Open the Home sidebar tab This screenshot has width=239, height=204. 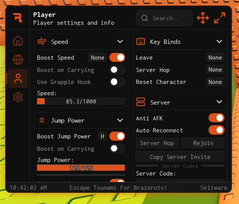coord(18,41)
